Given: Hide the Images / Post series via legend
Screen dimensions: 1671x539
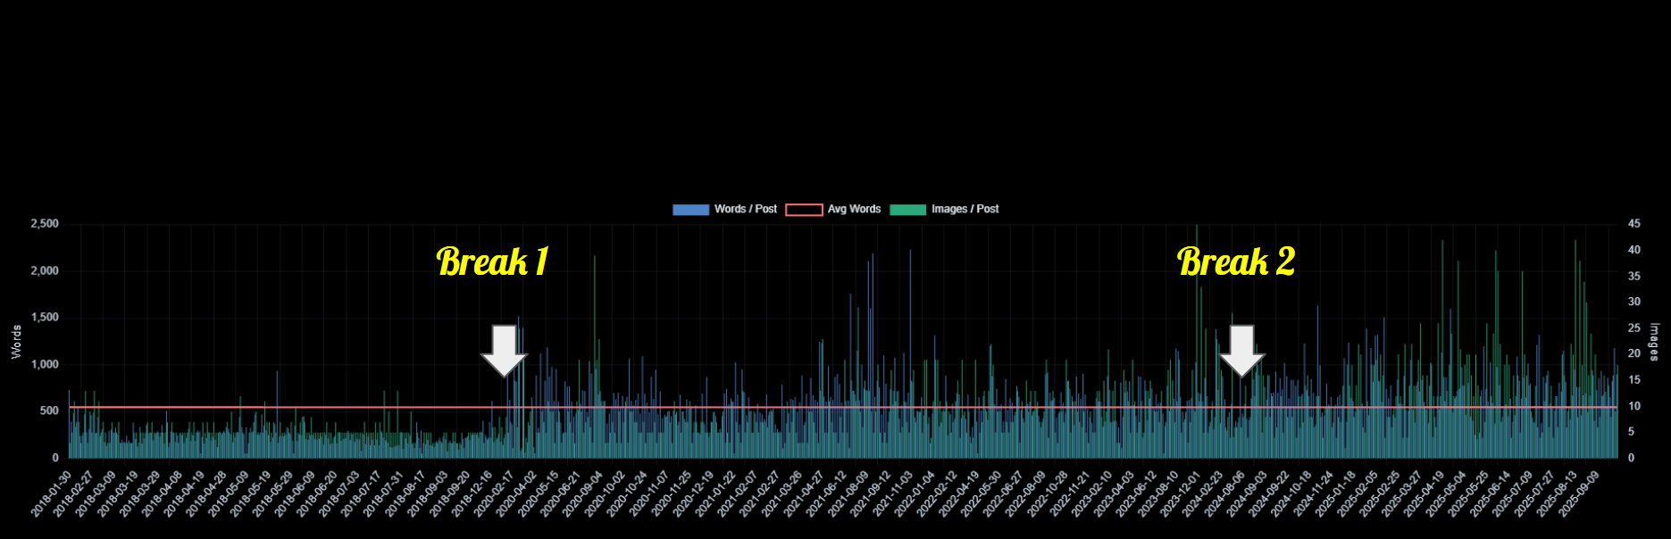Looking at the screenshot, I should pyautogui.click(x=965, y=209).
